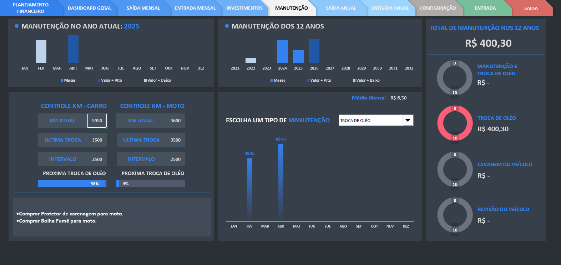Viewport: 561px width, 265px height.
Task: Click the carro ULTIMA TROCA value
Action: coord(97,140)
